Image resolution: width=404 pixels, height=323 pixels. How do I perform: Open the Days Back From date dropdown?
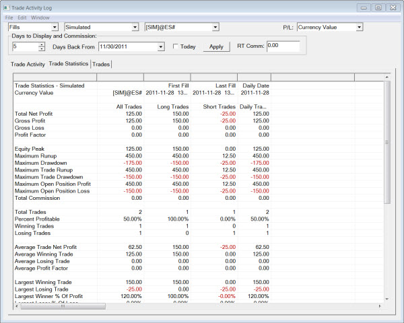[x=161, y=47]
